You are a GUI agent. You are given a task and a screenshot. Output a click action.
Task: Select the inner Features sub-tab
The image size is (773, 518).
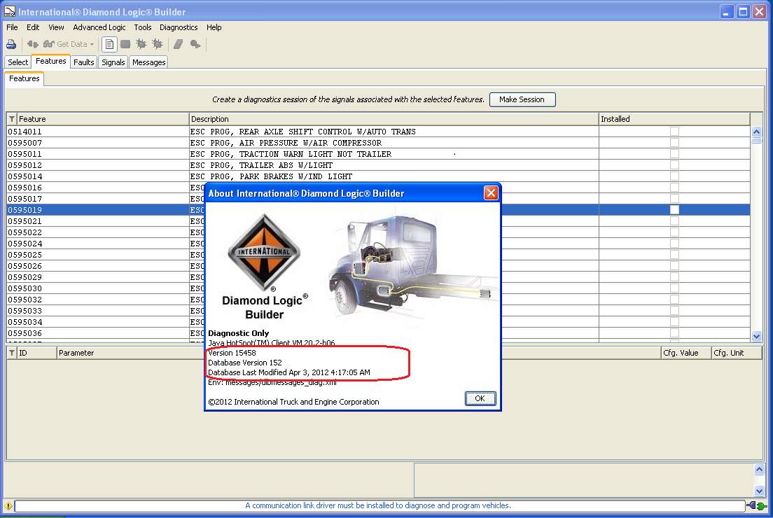click(x=24, y=79)
